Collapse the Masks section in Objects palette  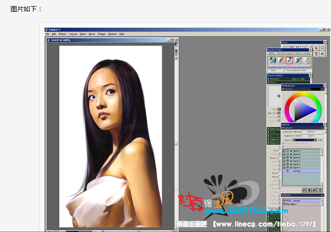283,195
